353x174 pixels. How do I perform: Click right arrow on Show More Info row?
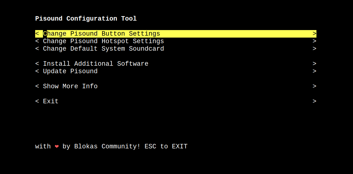pyautogui.click(x=314, y=86)
